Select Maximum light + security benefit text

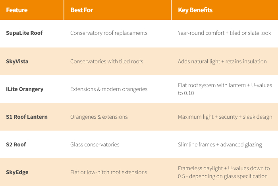pos(225,117)
